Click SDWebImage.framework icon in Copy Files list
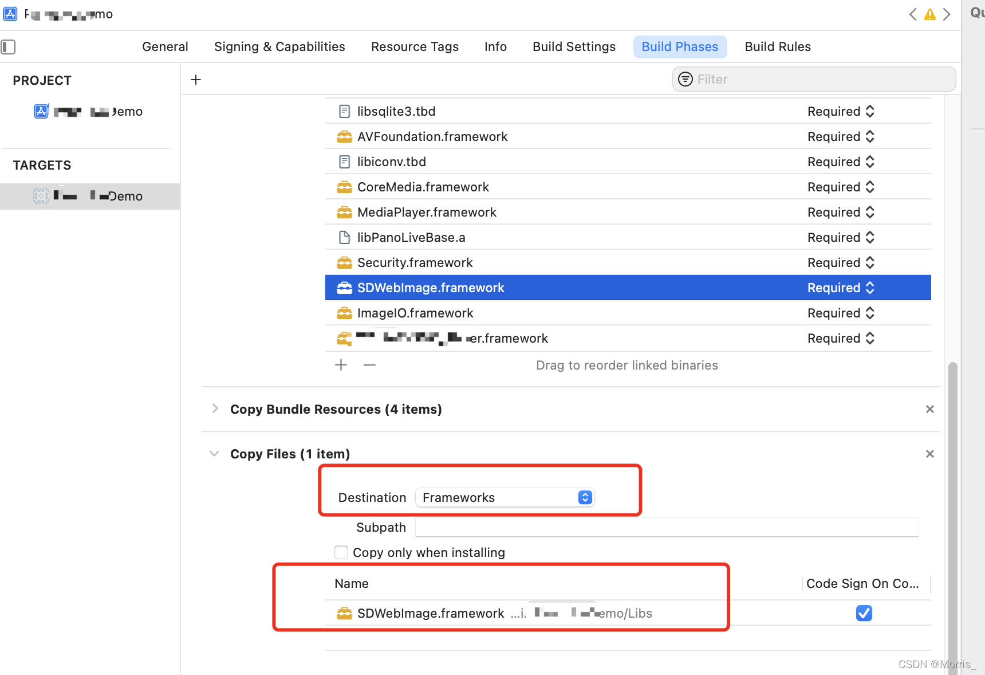Screen dimensions: 985x675 click(x=344, y=613)
